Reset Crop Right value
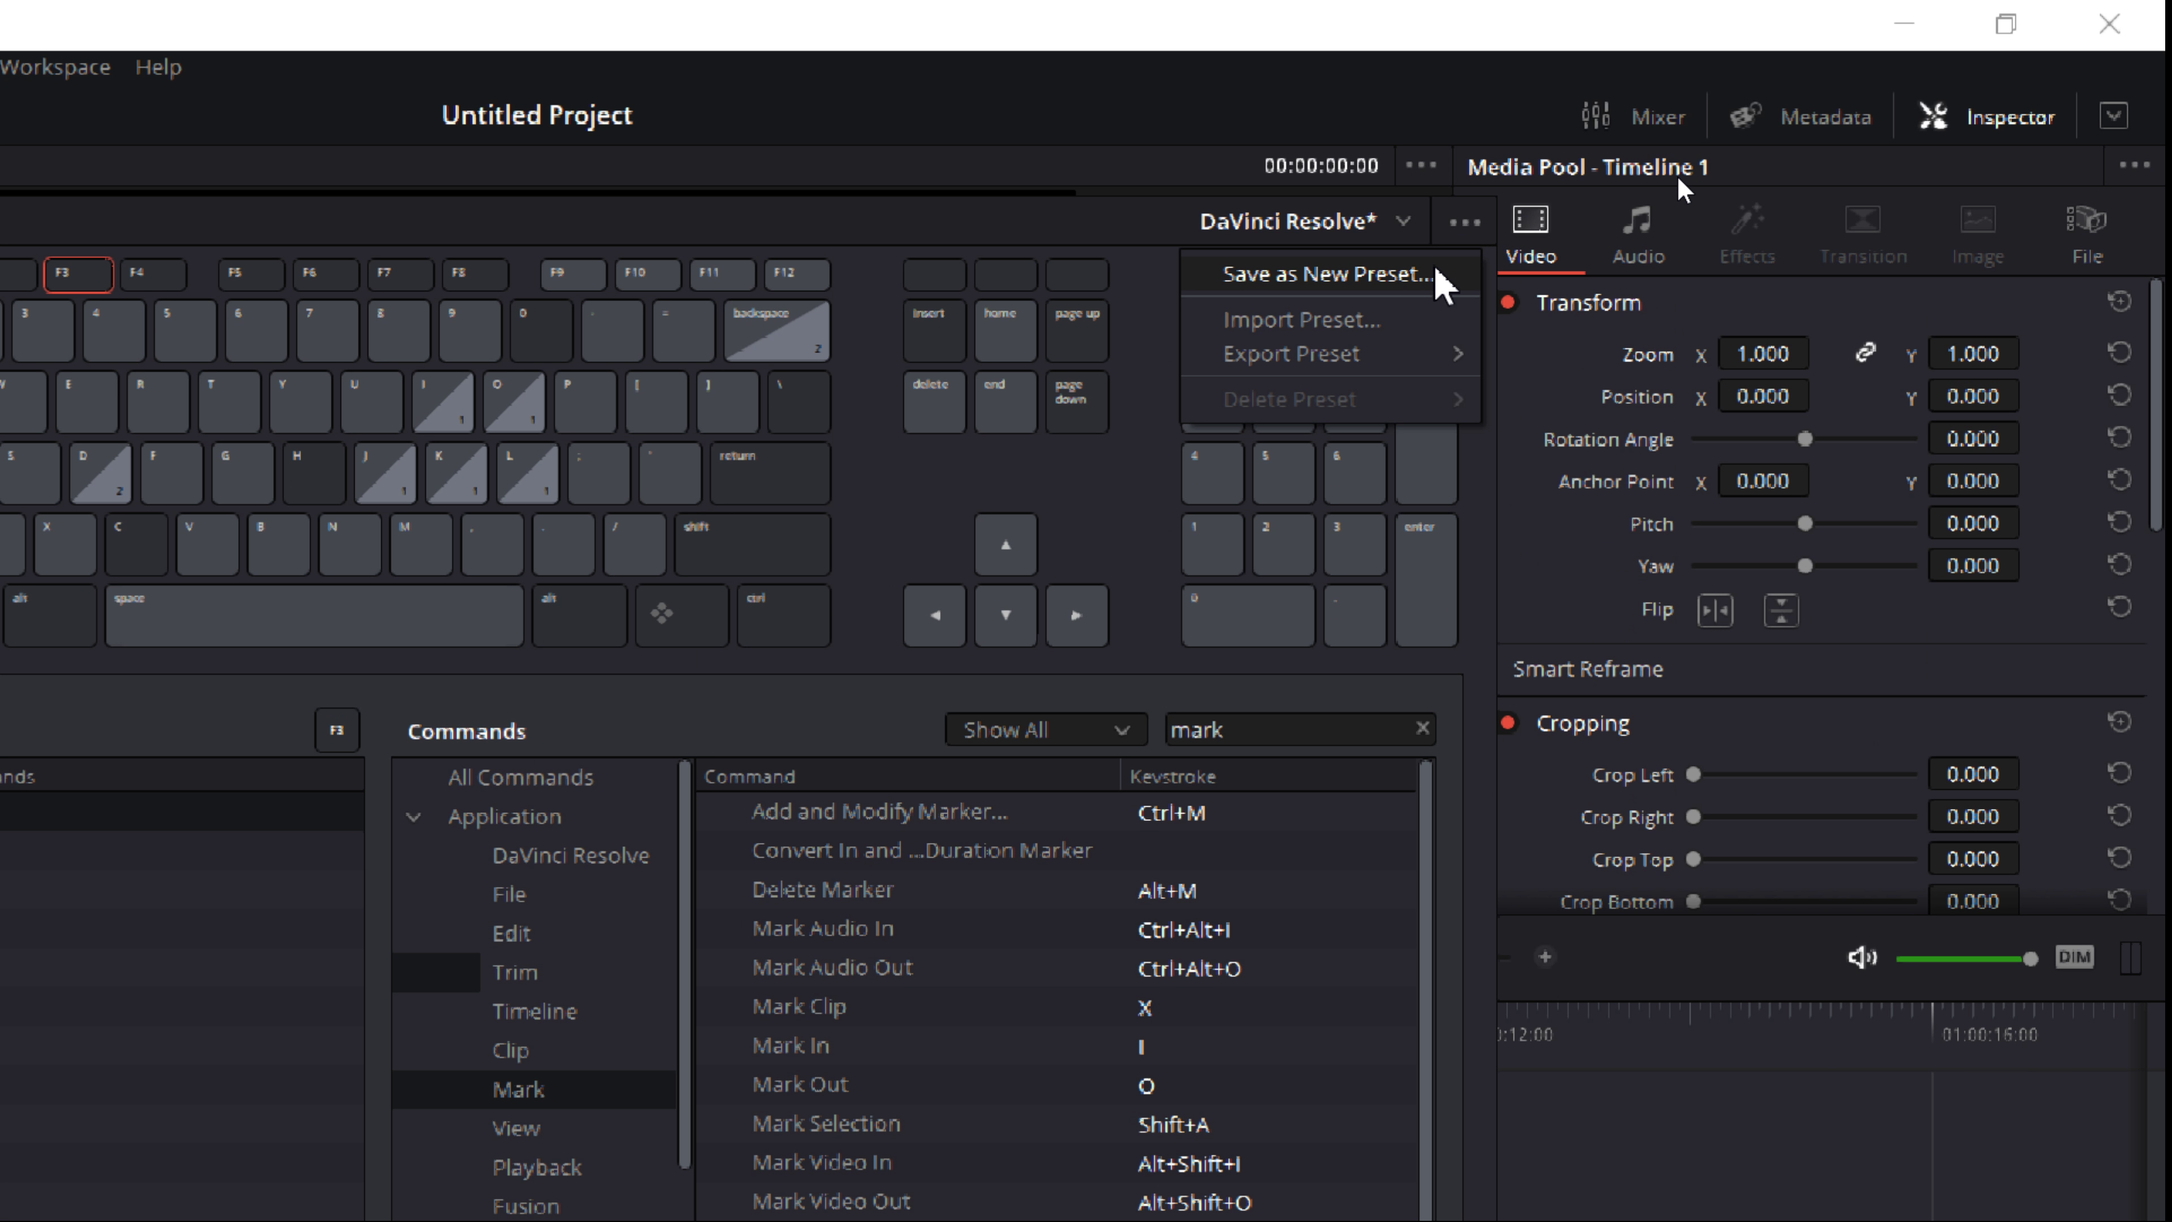Viewport: 2172px width, 1222px height. pyautogui.click(x=2120, y=815)
